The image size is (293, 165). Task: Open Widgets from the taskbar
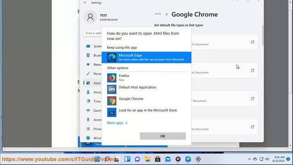[x=127, y=159]
